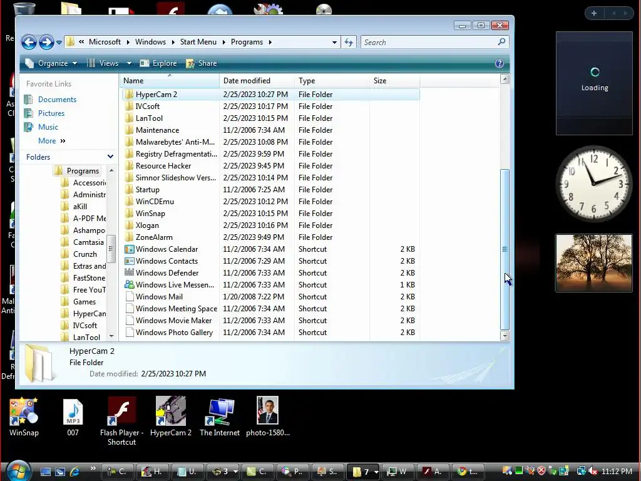Image resolution: width=641 pixels, height=481 pixels.
Task: Select the ZoneAlarm folder
Action: tap(154, 237)
